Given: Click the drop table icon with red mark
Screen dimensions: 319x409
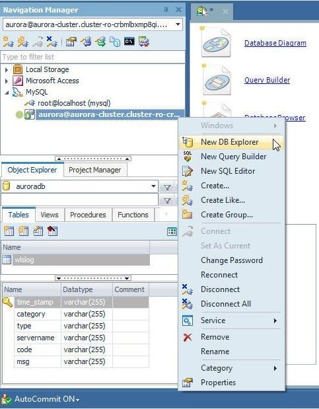Looking at the screenshot, I should click(52, 231).
